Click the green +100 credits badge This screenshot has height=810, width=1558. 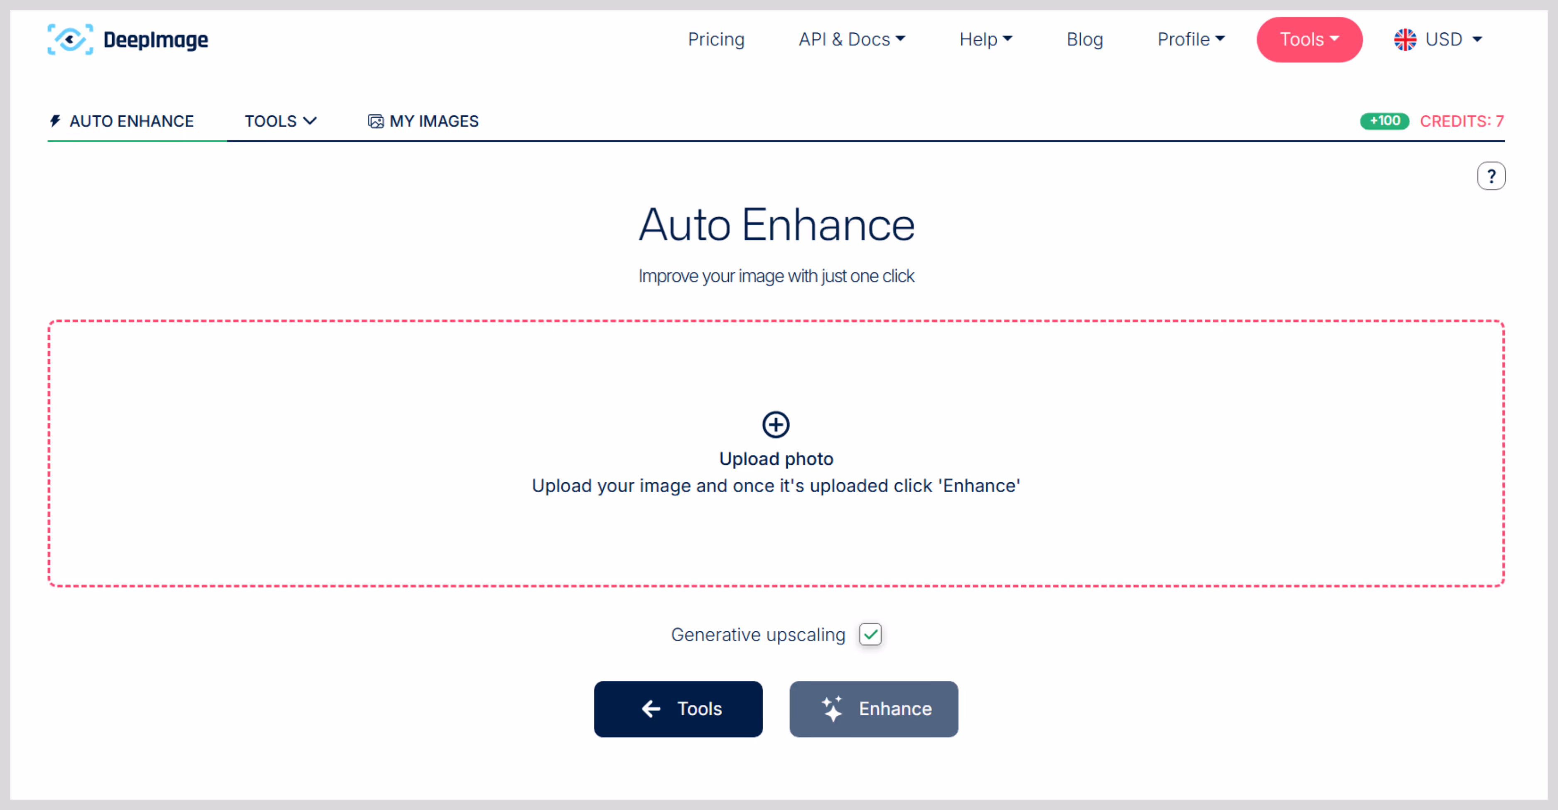pos(1384,121)
